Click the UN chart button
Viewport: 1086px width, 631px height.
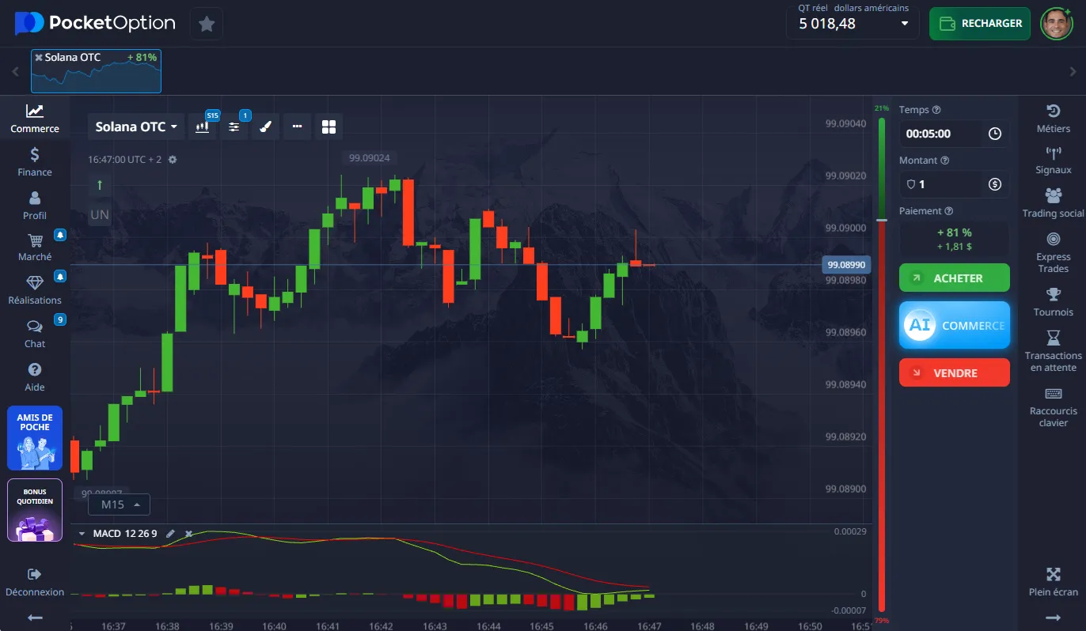coord(99,214)
